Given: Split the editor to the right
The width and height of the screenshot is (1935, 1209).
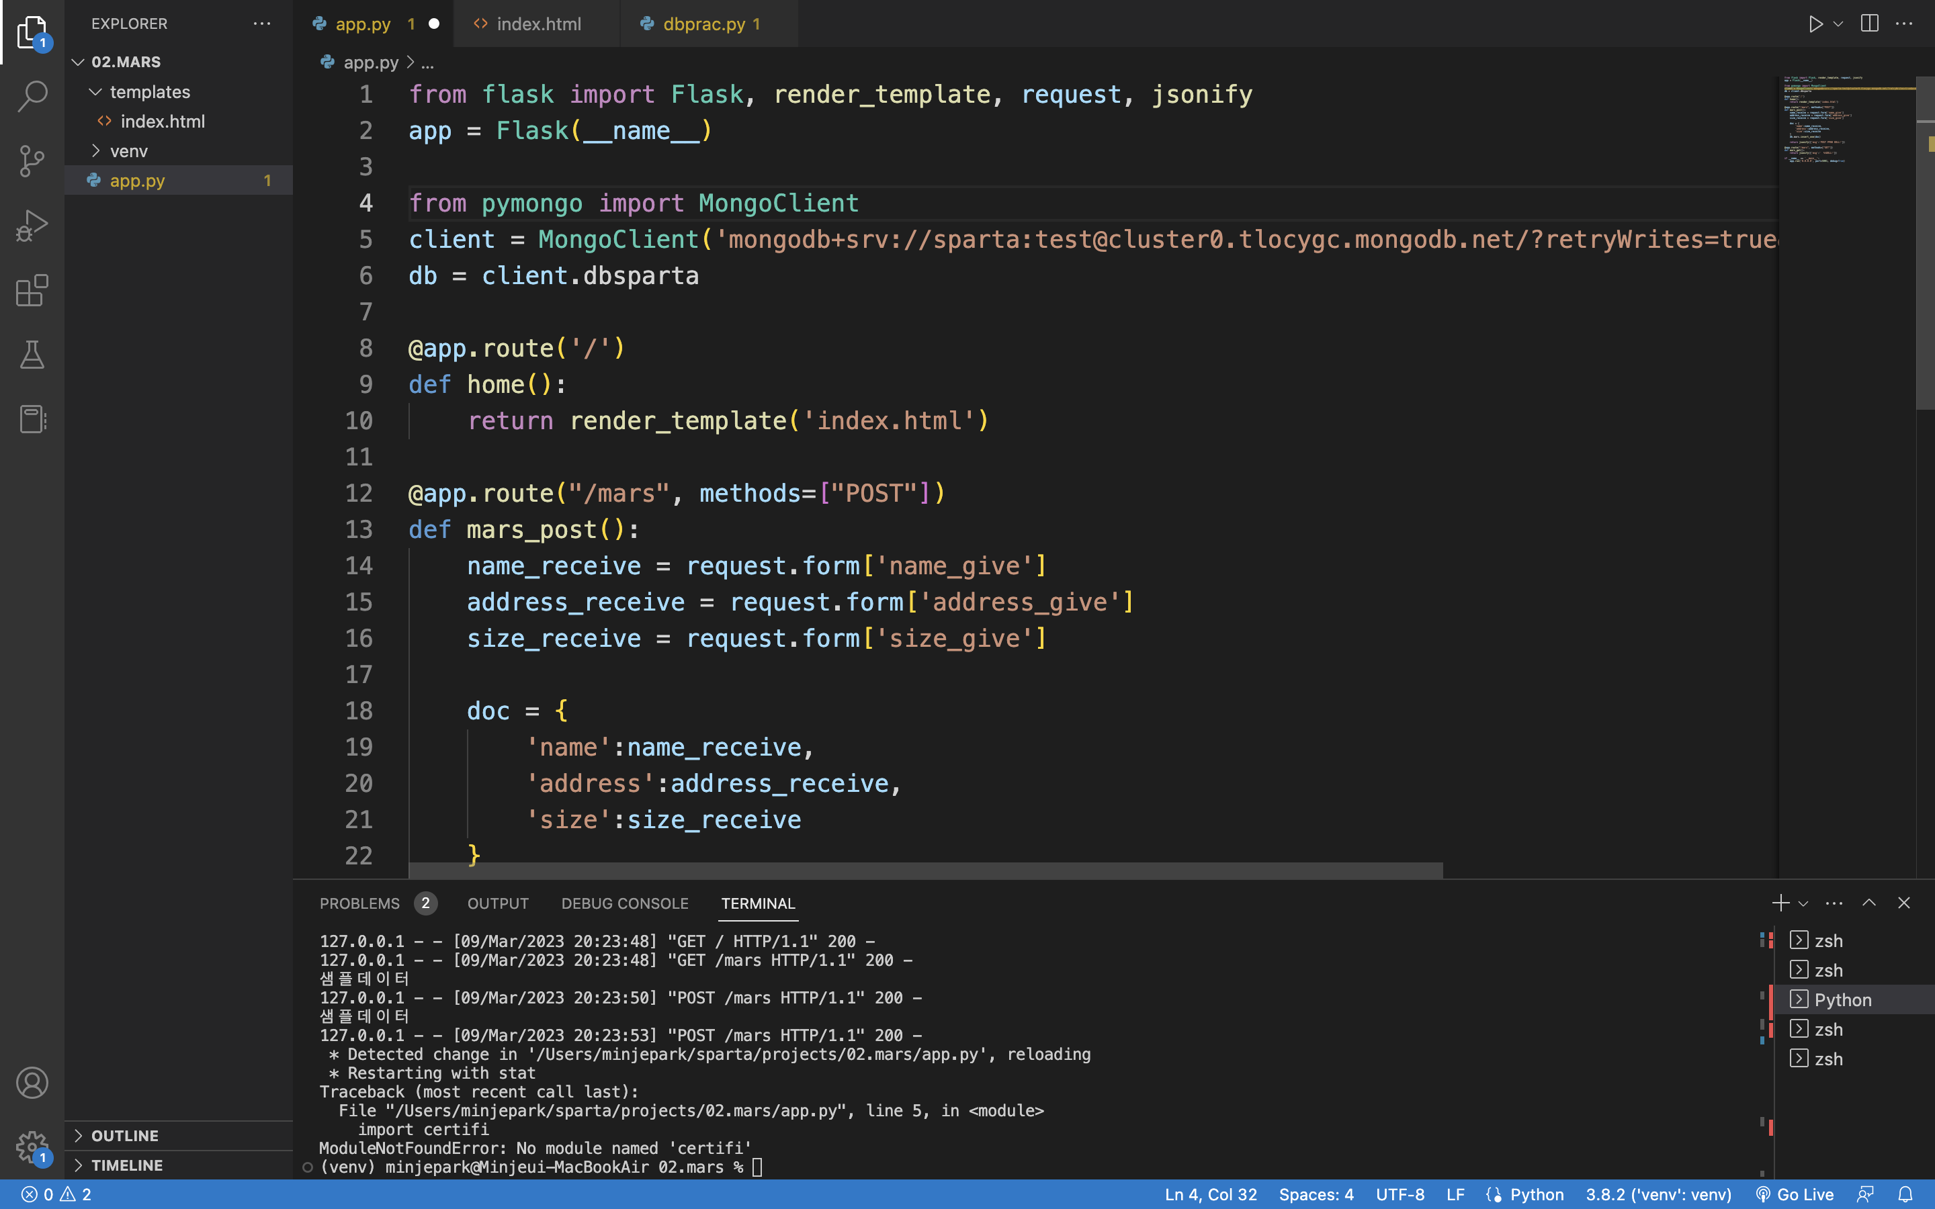Looking at the screenshot, I should tap(1869, 24).
